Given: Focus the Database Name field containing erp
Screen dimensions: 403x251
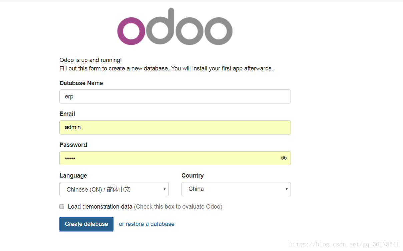Looking at the screenshot, I should pos(175,96).
